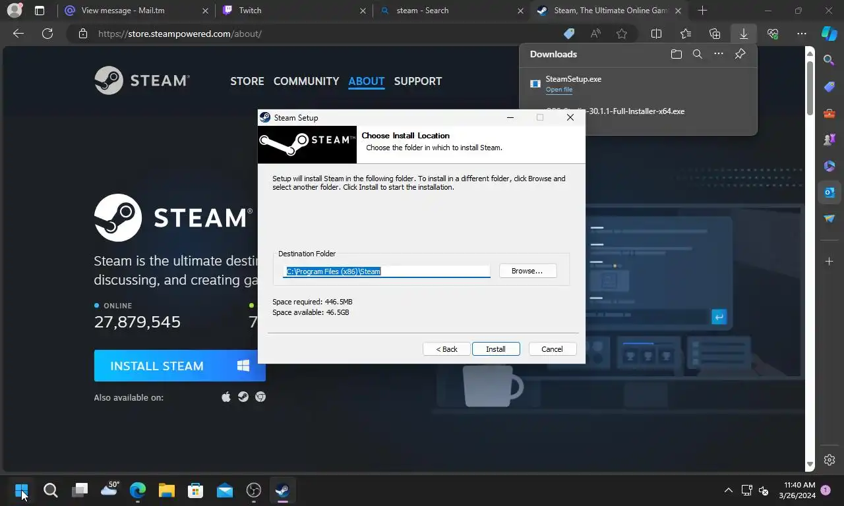Open OBS Studio from the taskbar

coord(254,490)
